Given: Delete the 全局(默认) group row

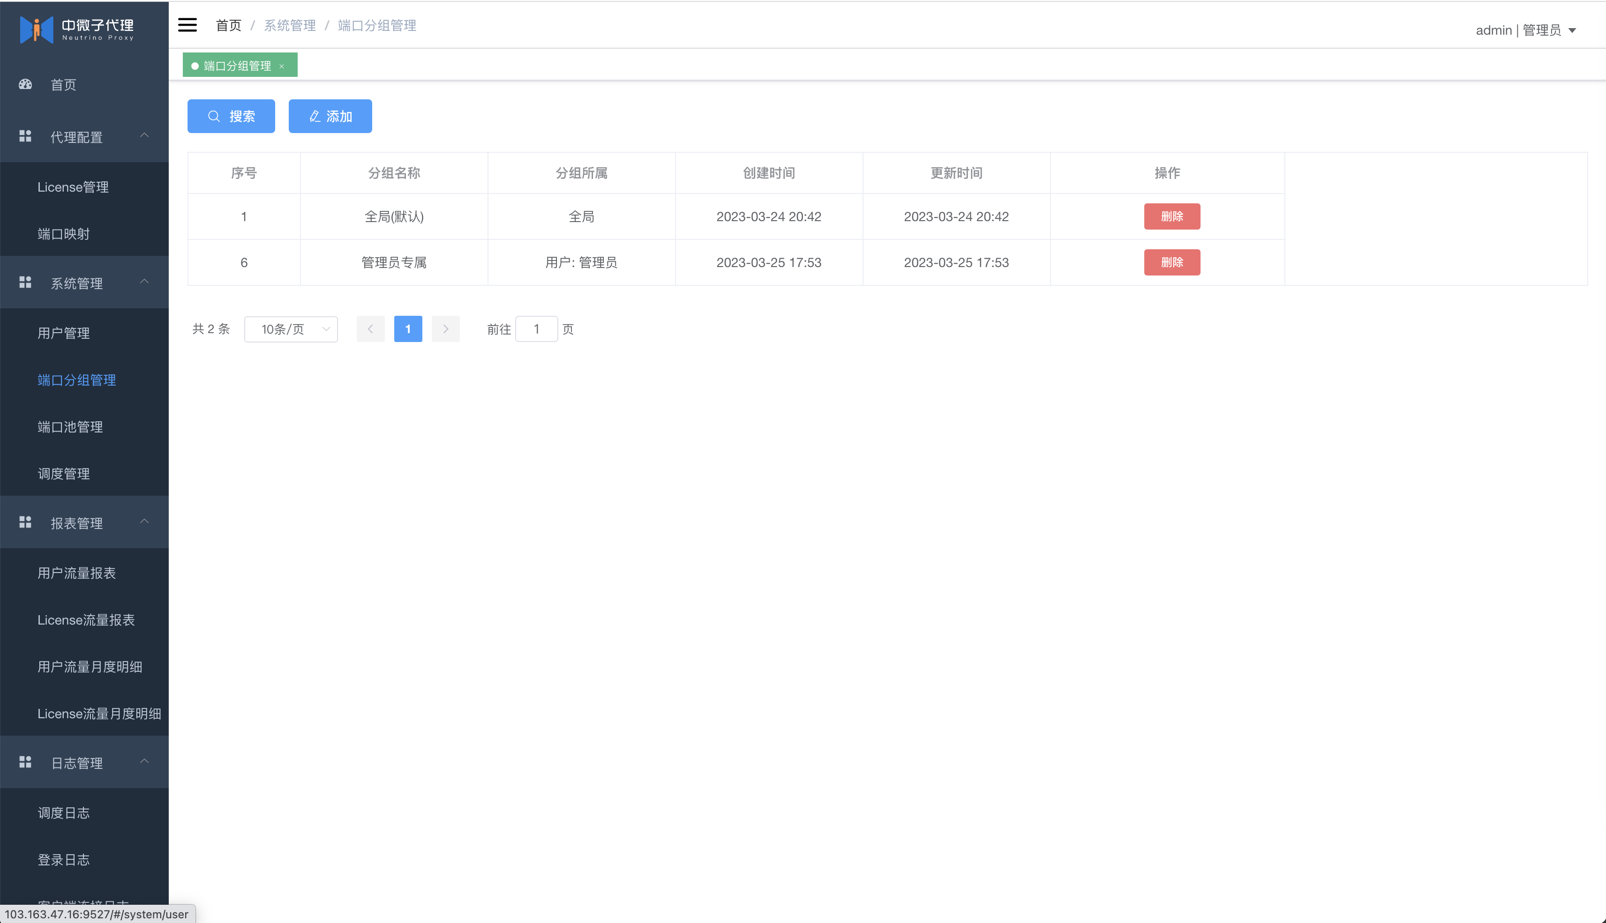Looking at the screenshot, I should (x=1172, y=216).
